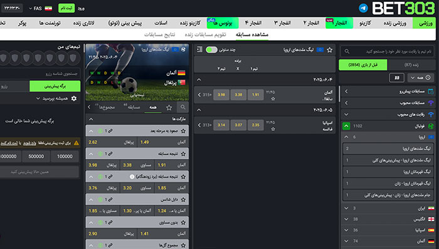The width and height of the screenshot is (439, 249).
Task: Click the search magnifier in markets tabs
Action: click(183, 107)
